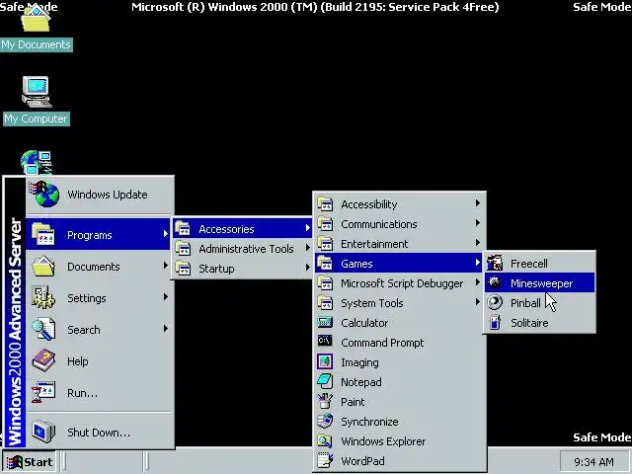Click the Programs folder icon
The width and height of the screenshot is (632, 474).
point(43,234)
